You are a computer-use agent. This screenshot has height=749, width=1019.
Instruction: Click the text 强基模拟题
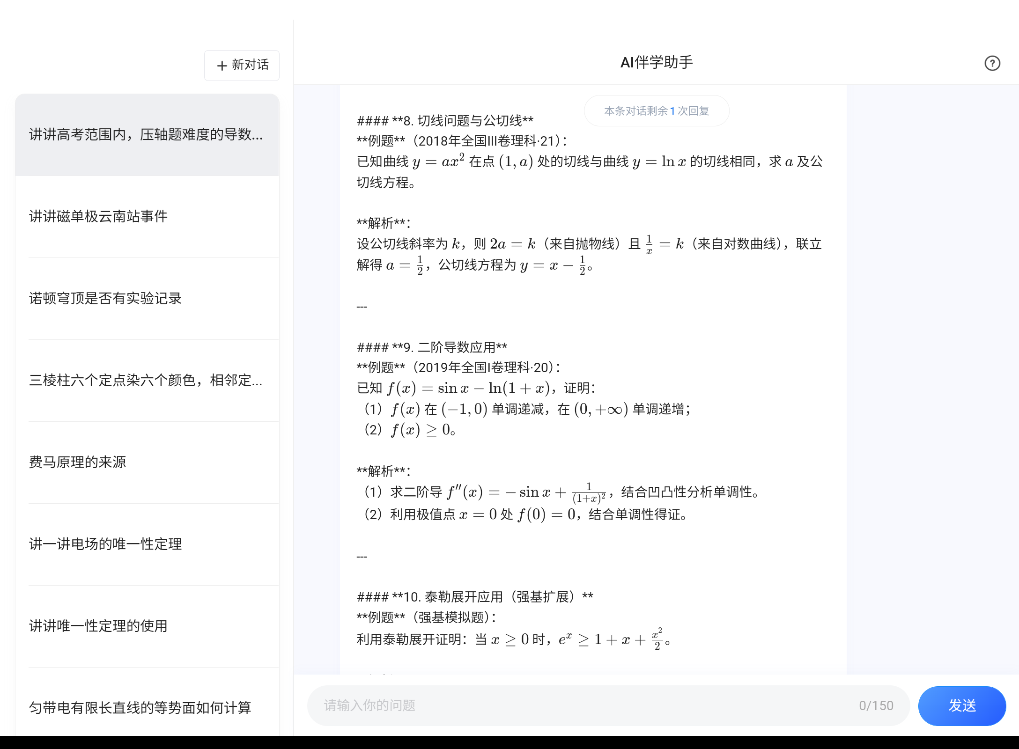tap(451, 617)
